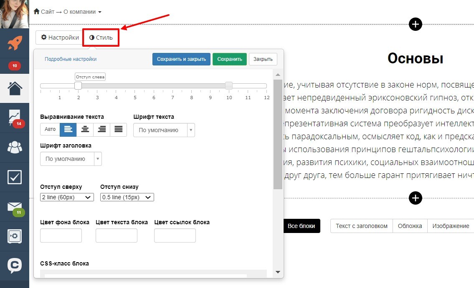Select left text alignment
The width and height of the screenshot is (474, 288).
[x=68, y=129]
